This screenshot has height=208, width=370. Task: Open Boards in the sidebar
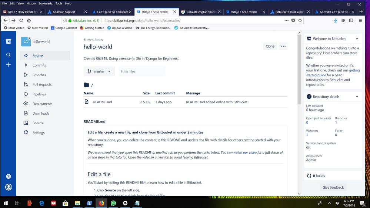pyautogui.click(x=45, y=123)
